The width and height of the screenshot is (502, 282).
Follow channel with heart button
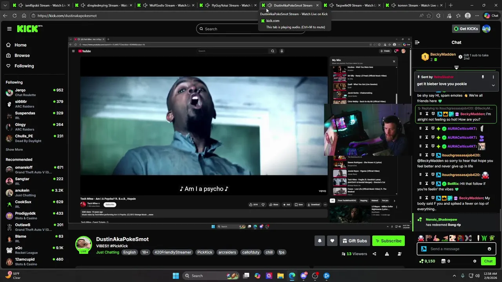[332, 241]
